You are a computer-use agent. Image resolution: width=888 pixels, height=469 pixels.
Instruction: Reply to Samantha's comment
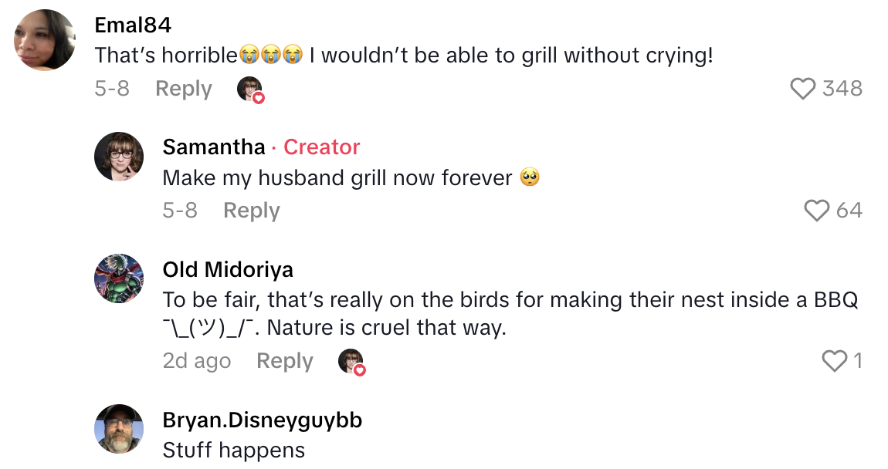[251, 211]
